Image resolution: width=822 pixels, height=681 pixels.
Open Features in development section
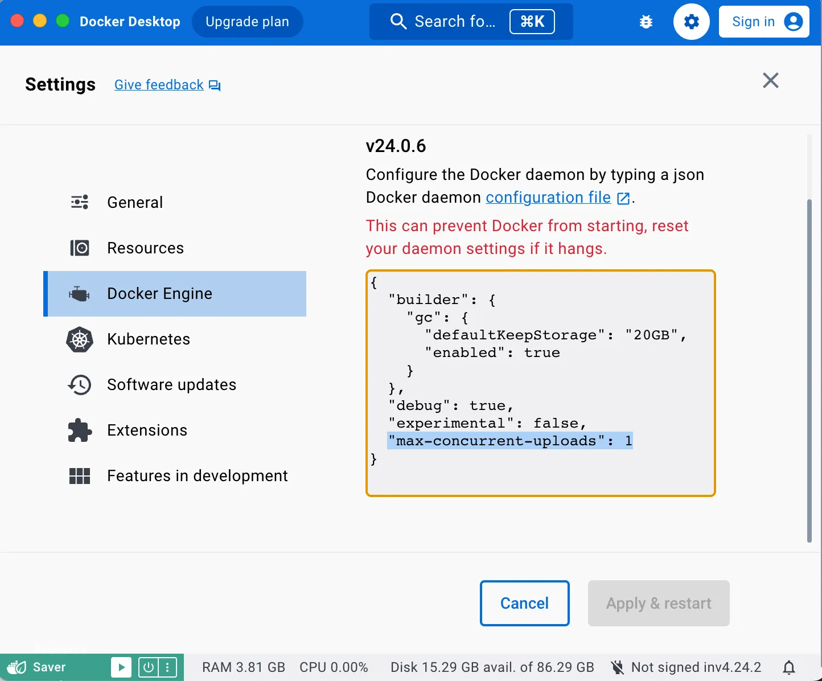point(175,476)
